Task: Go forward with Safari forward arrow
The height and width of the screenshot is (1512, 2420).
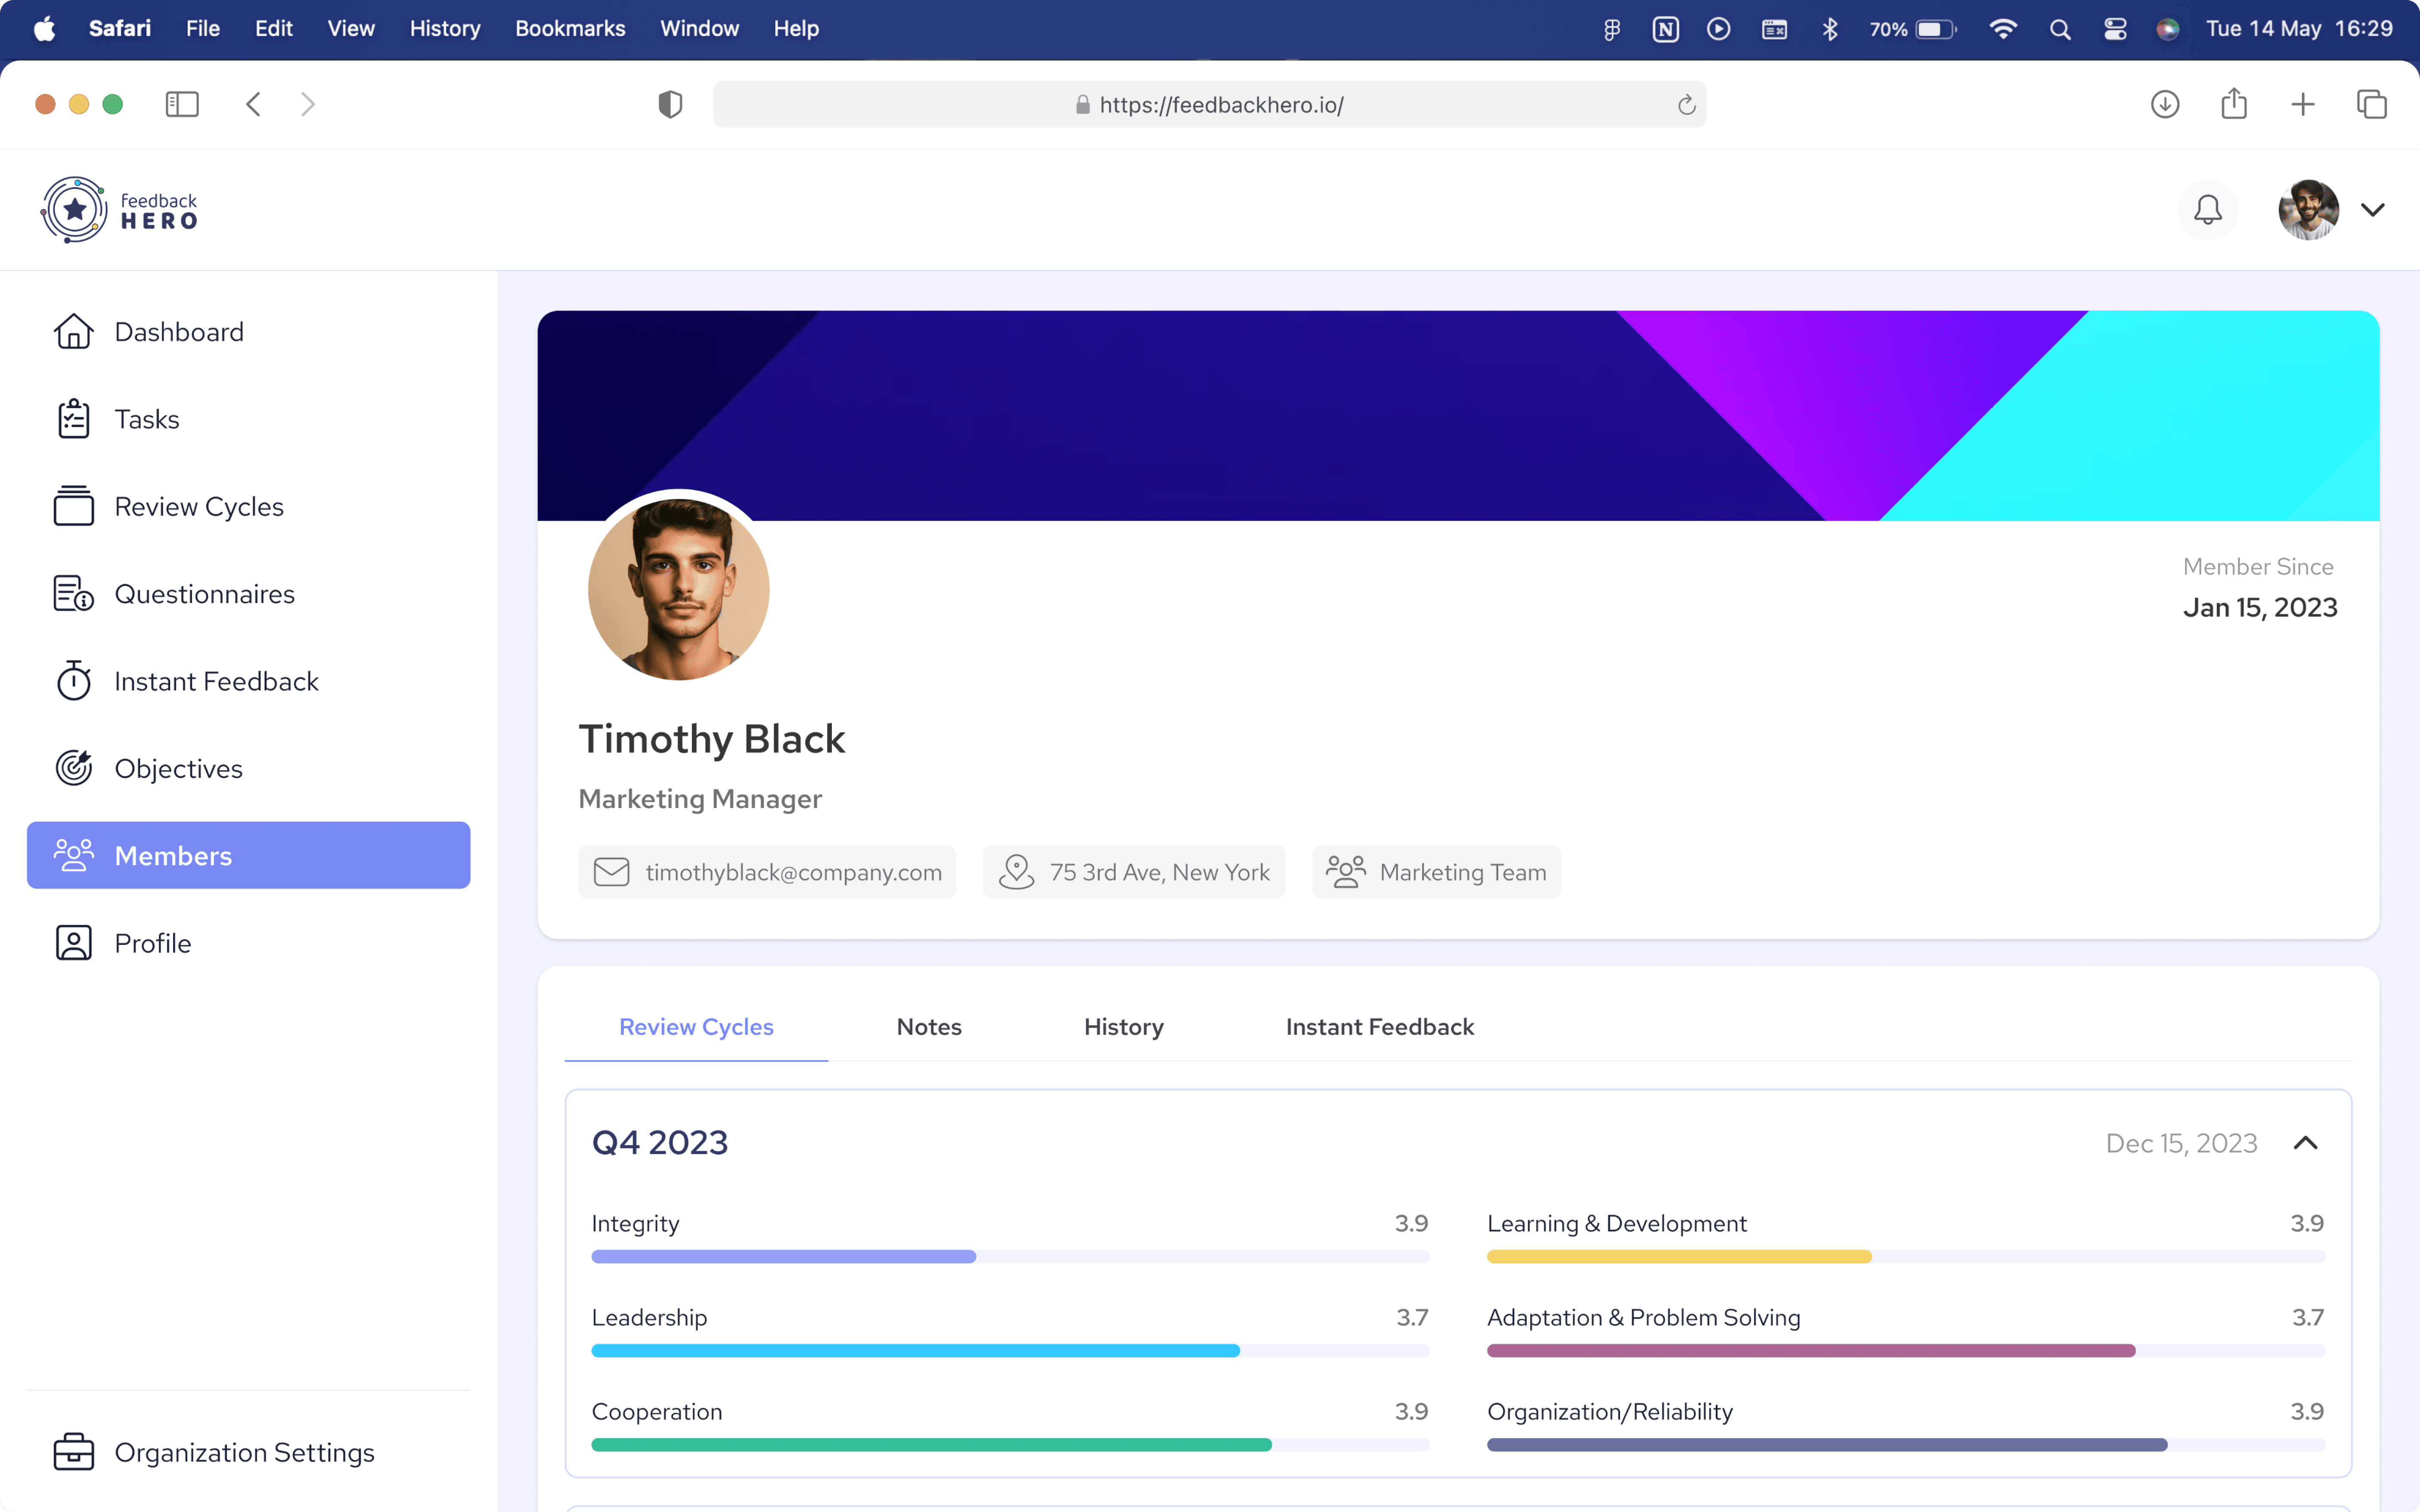Action: [308, 104]
